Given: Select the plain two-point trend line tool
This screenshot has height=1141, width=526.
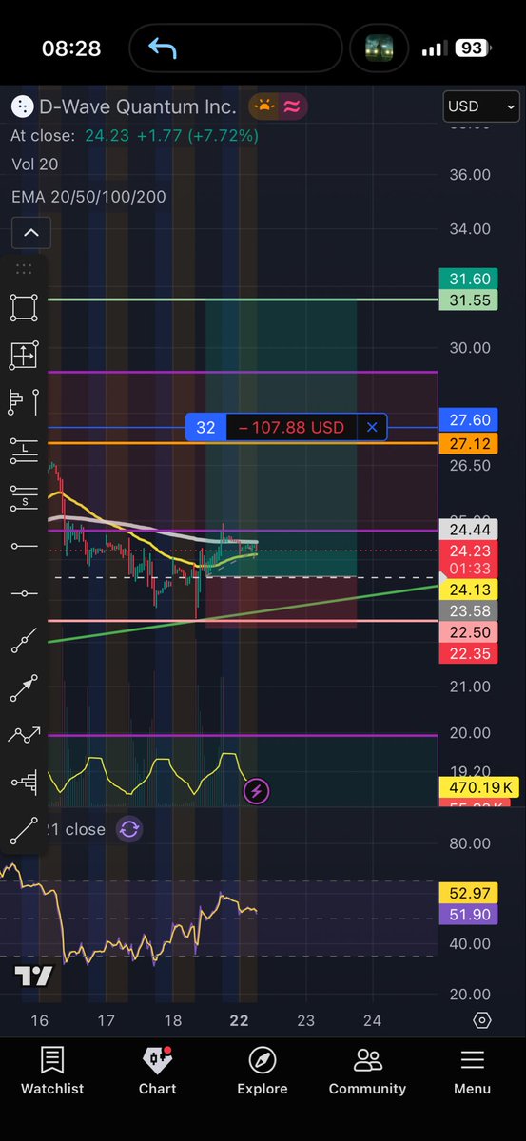Looking at the screenshot, I should point(24,830).
